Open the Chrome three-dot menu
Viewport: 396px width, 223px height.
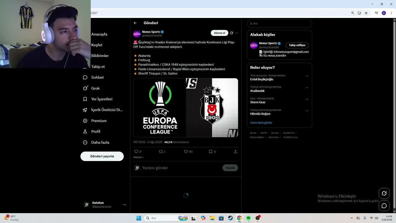[391, 13]
